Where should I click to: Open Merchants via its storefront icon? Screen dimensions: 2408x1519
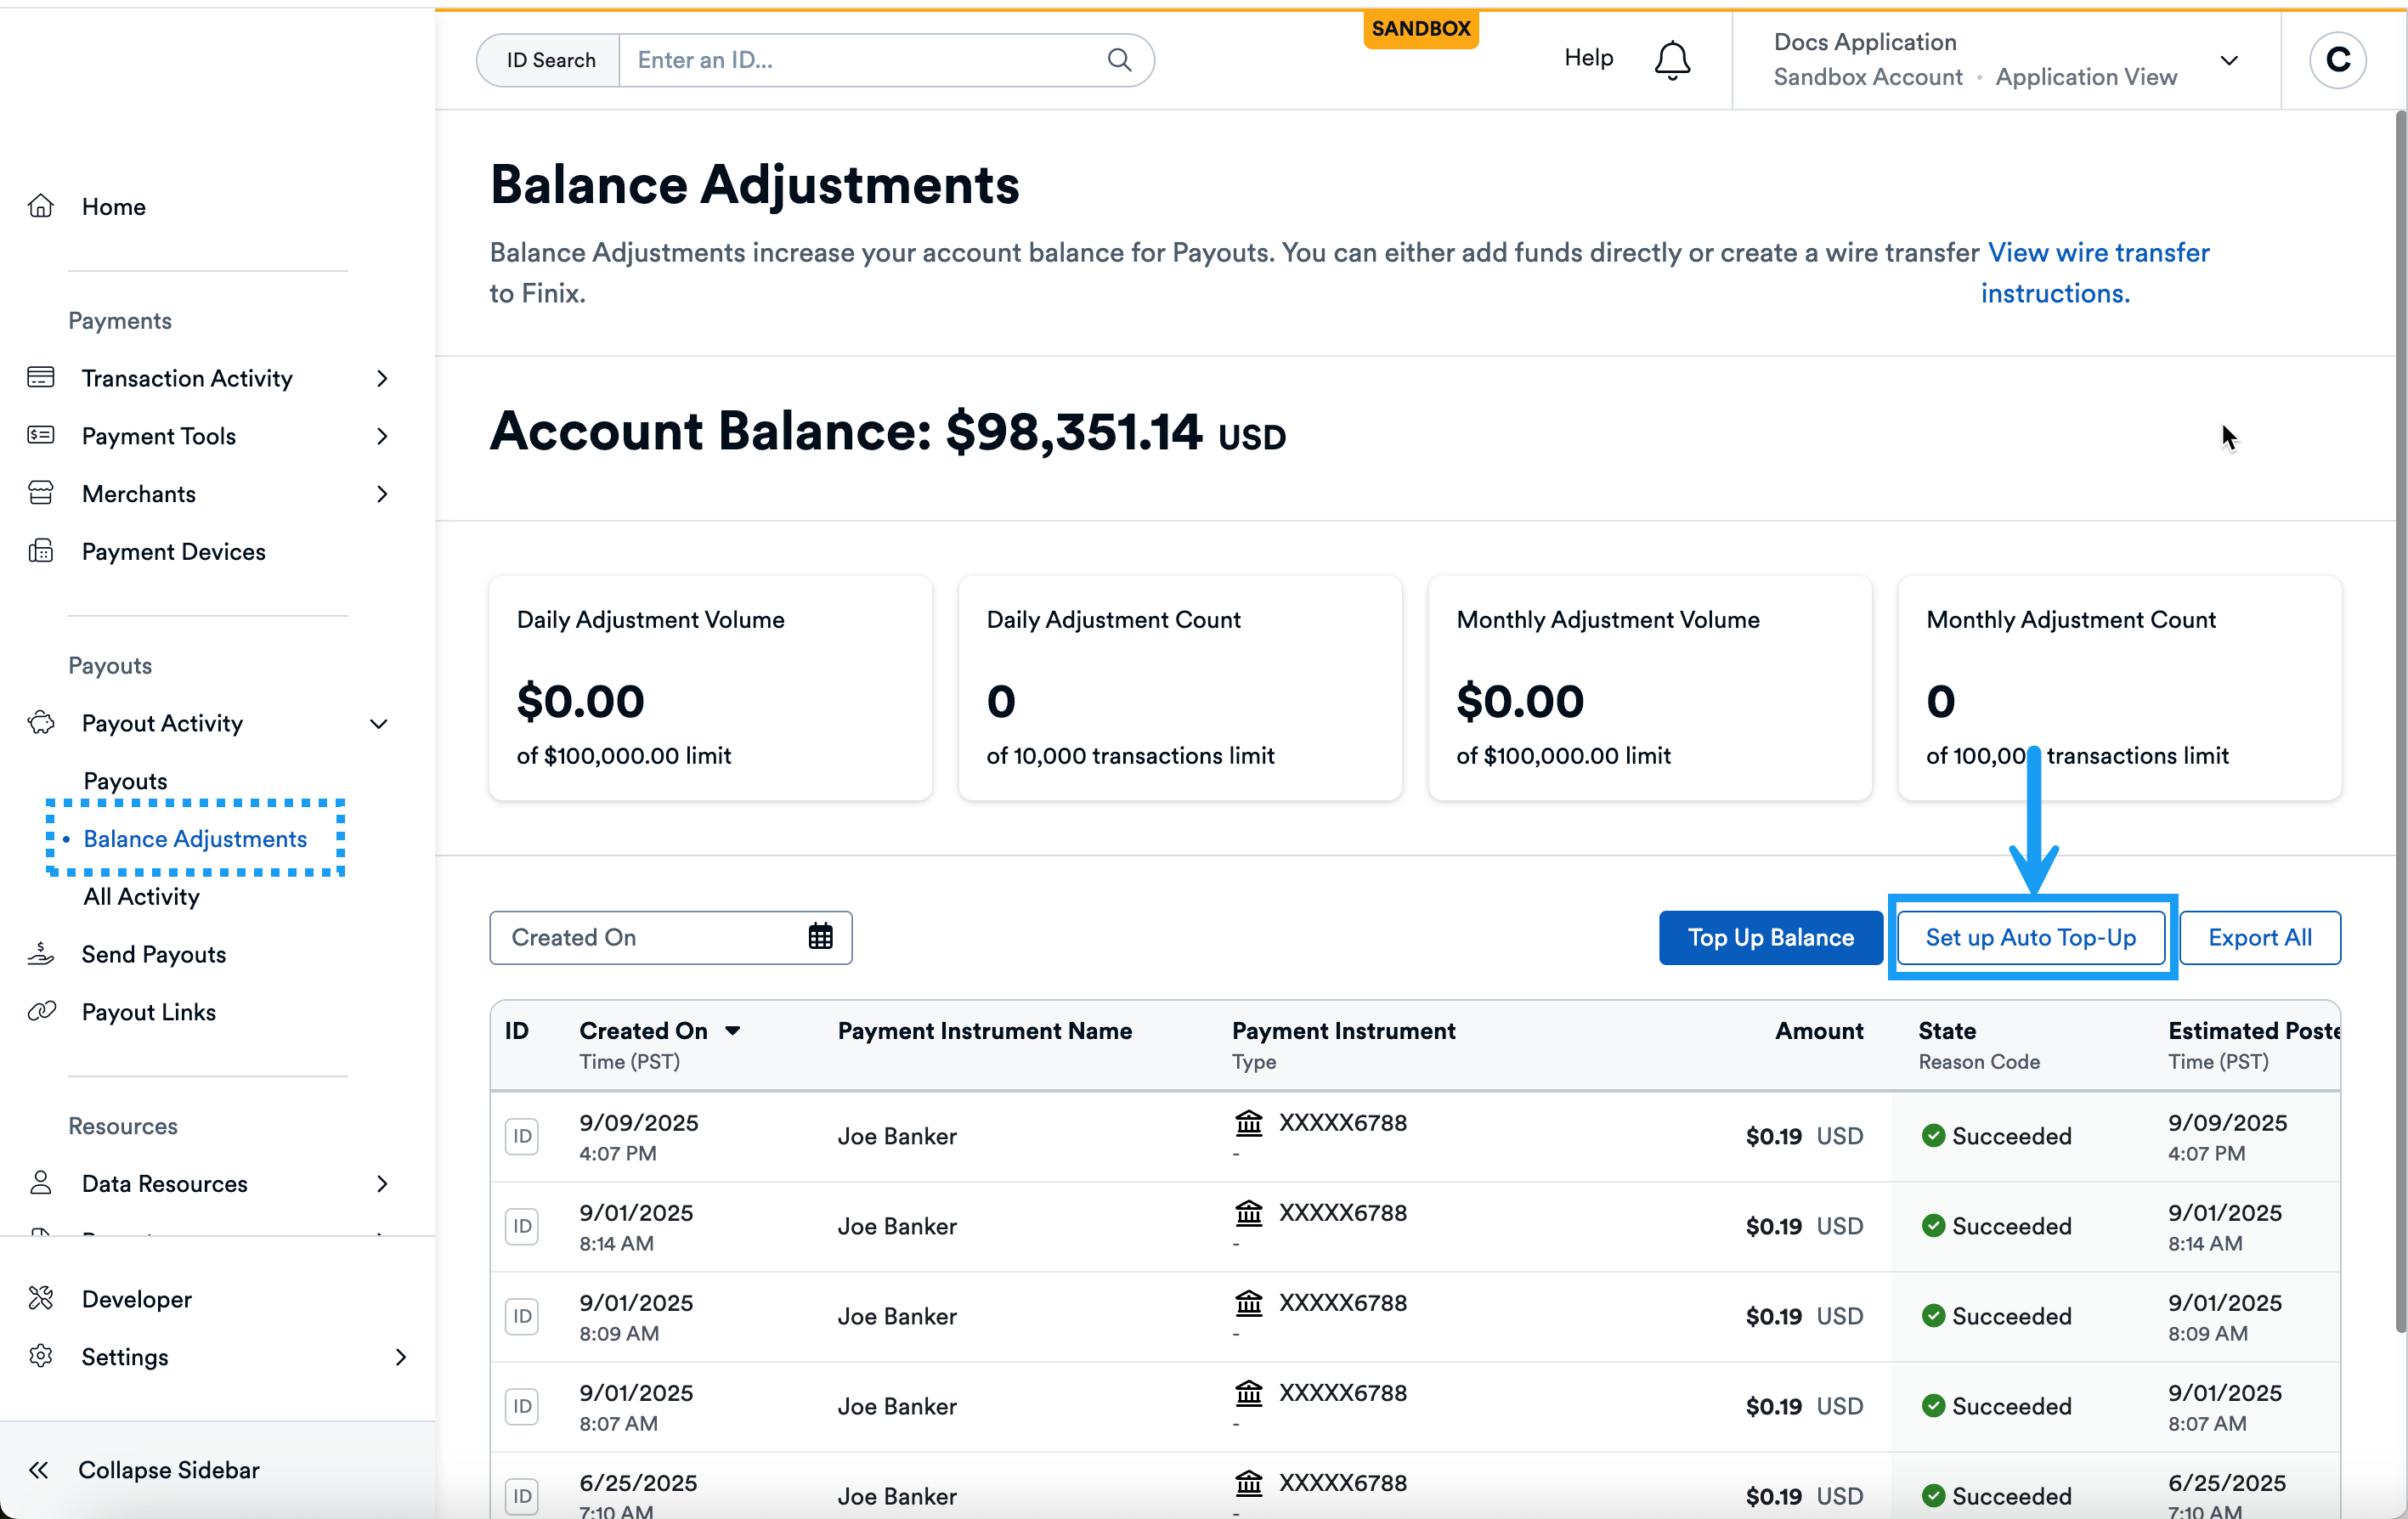click(41, 493)
